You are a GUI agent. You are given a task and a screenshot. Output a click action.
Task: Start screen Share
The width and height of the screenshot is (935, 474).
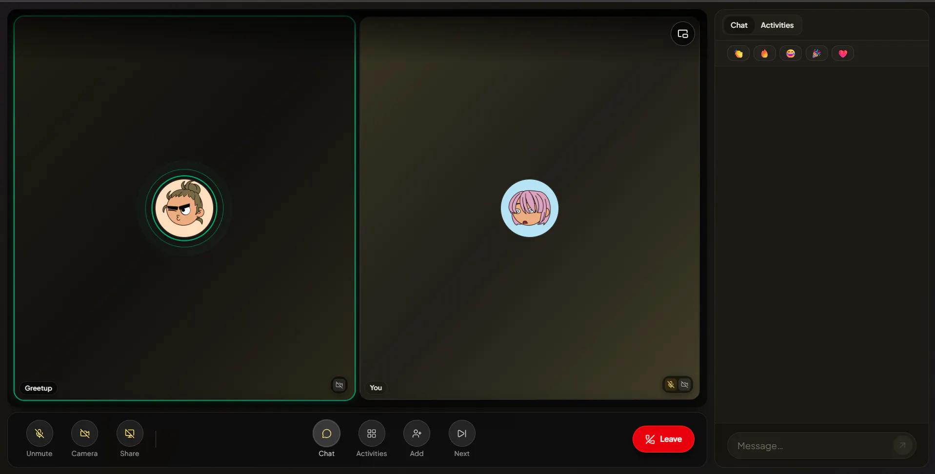[x=130, y=434]
